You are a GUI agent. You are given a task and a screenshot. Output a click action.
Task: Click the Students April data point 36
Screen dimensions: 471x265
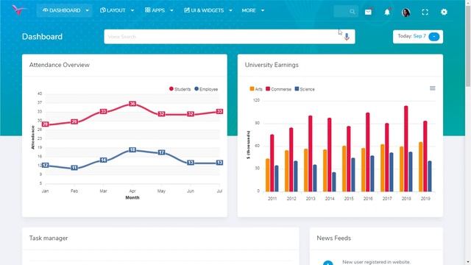tap(132, 104)
